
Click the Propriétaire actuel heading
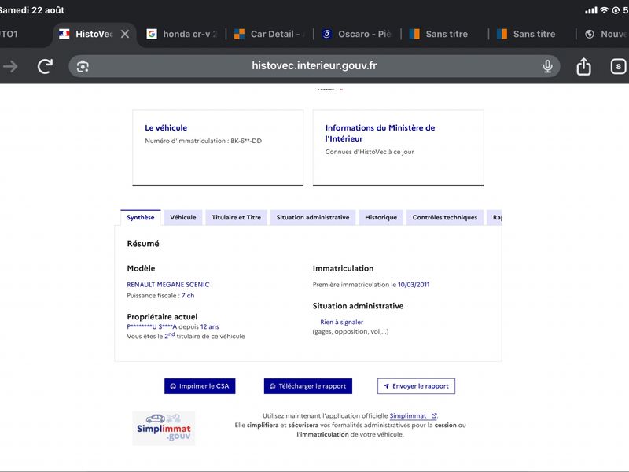pyautogui.click(x=162, y=317)
